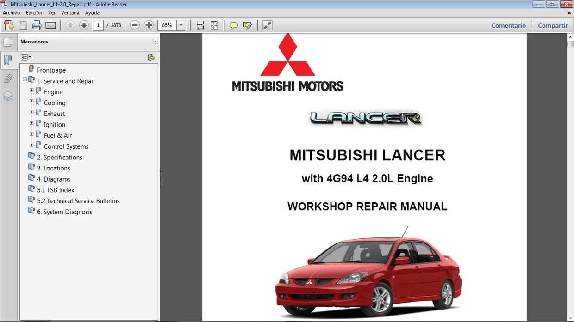Click the Create PDF online icon

pyautogui.click(x=9, y=25)
